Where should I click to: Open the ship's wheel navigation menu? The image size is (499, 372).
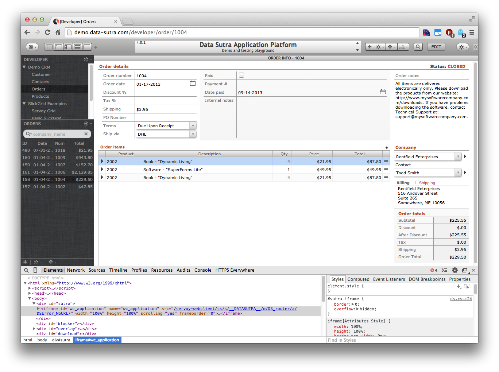click(x=32, y=47)
